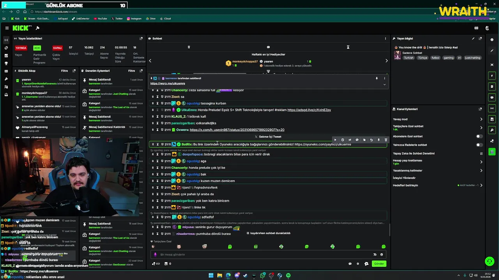Click the trash icon in chat toolbar

pos(189,47)
